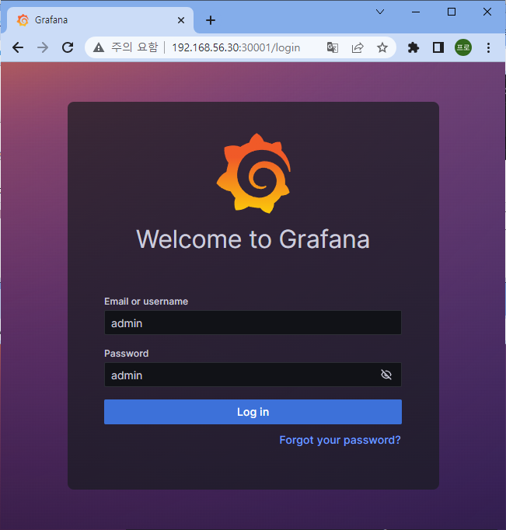Click the 'Email or username' label
The height and width of the screenshot is (530, 506).
coord(146,302)
